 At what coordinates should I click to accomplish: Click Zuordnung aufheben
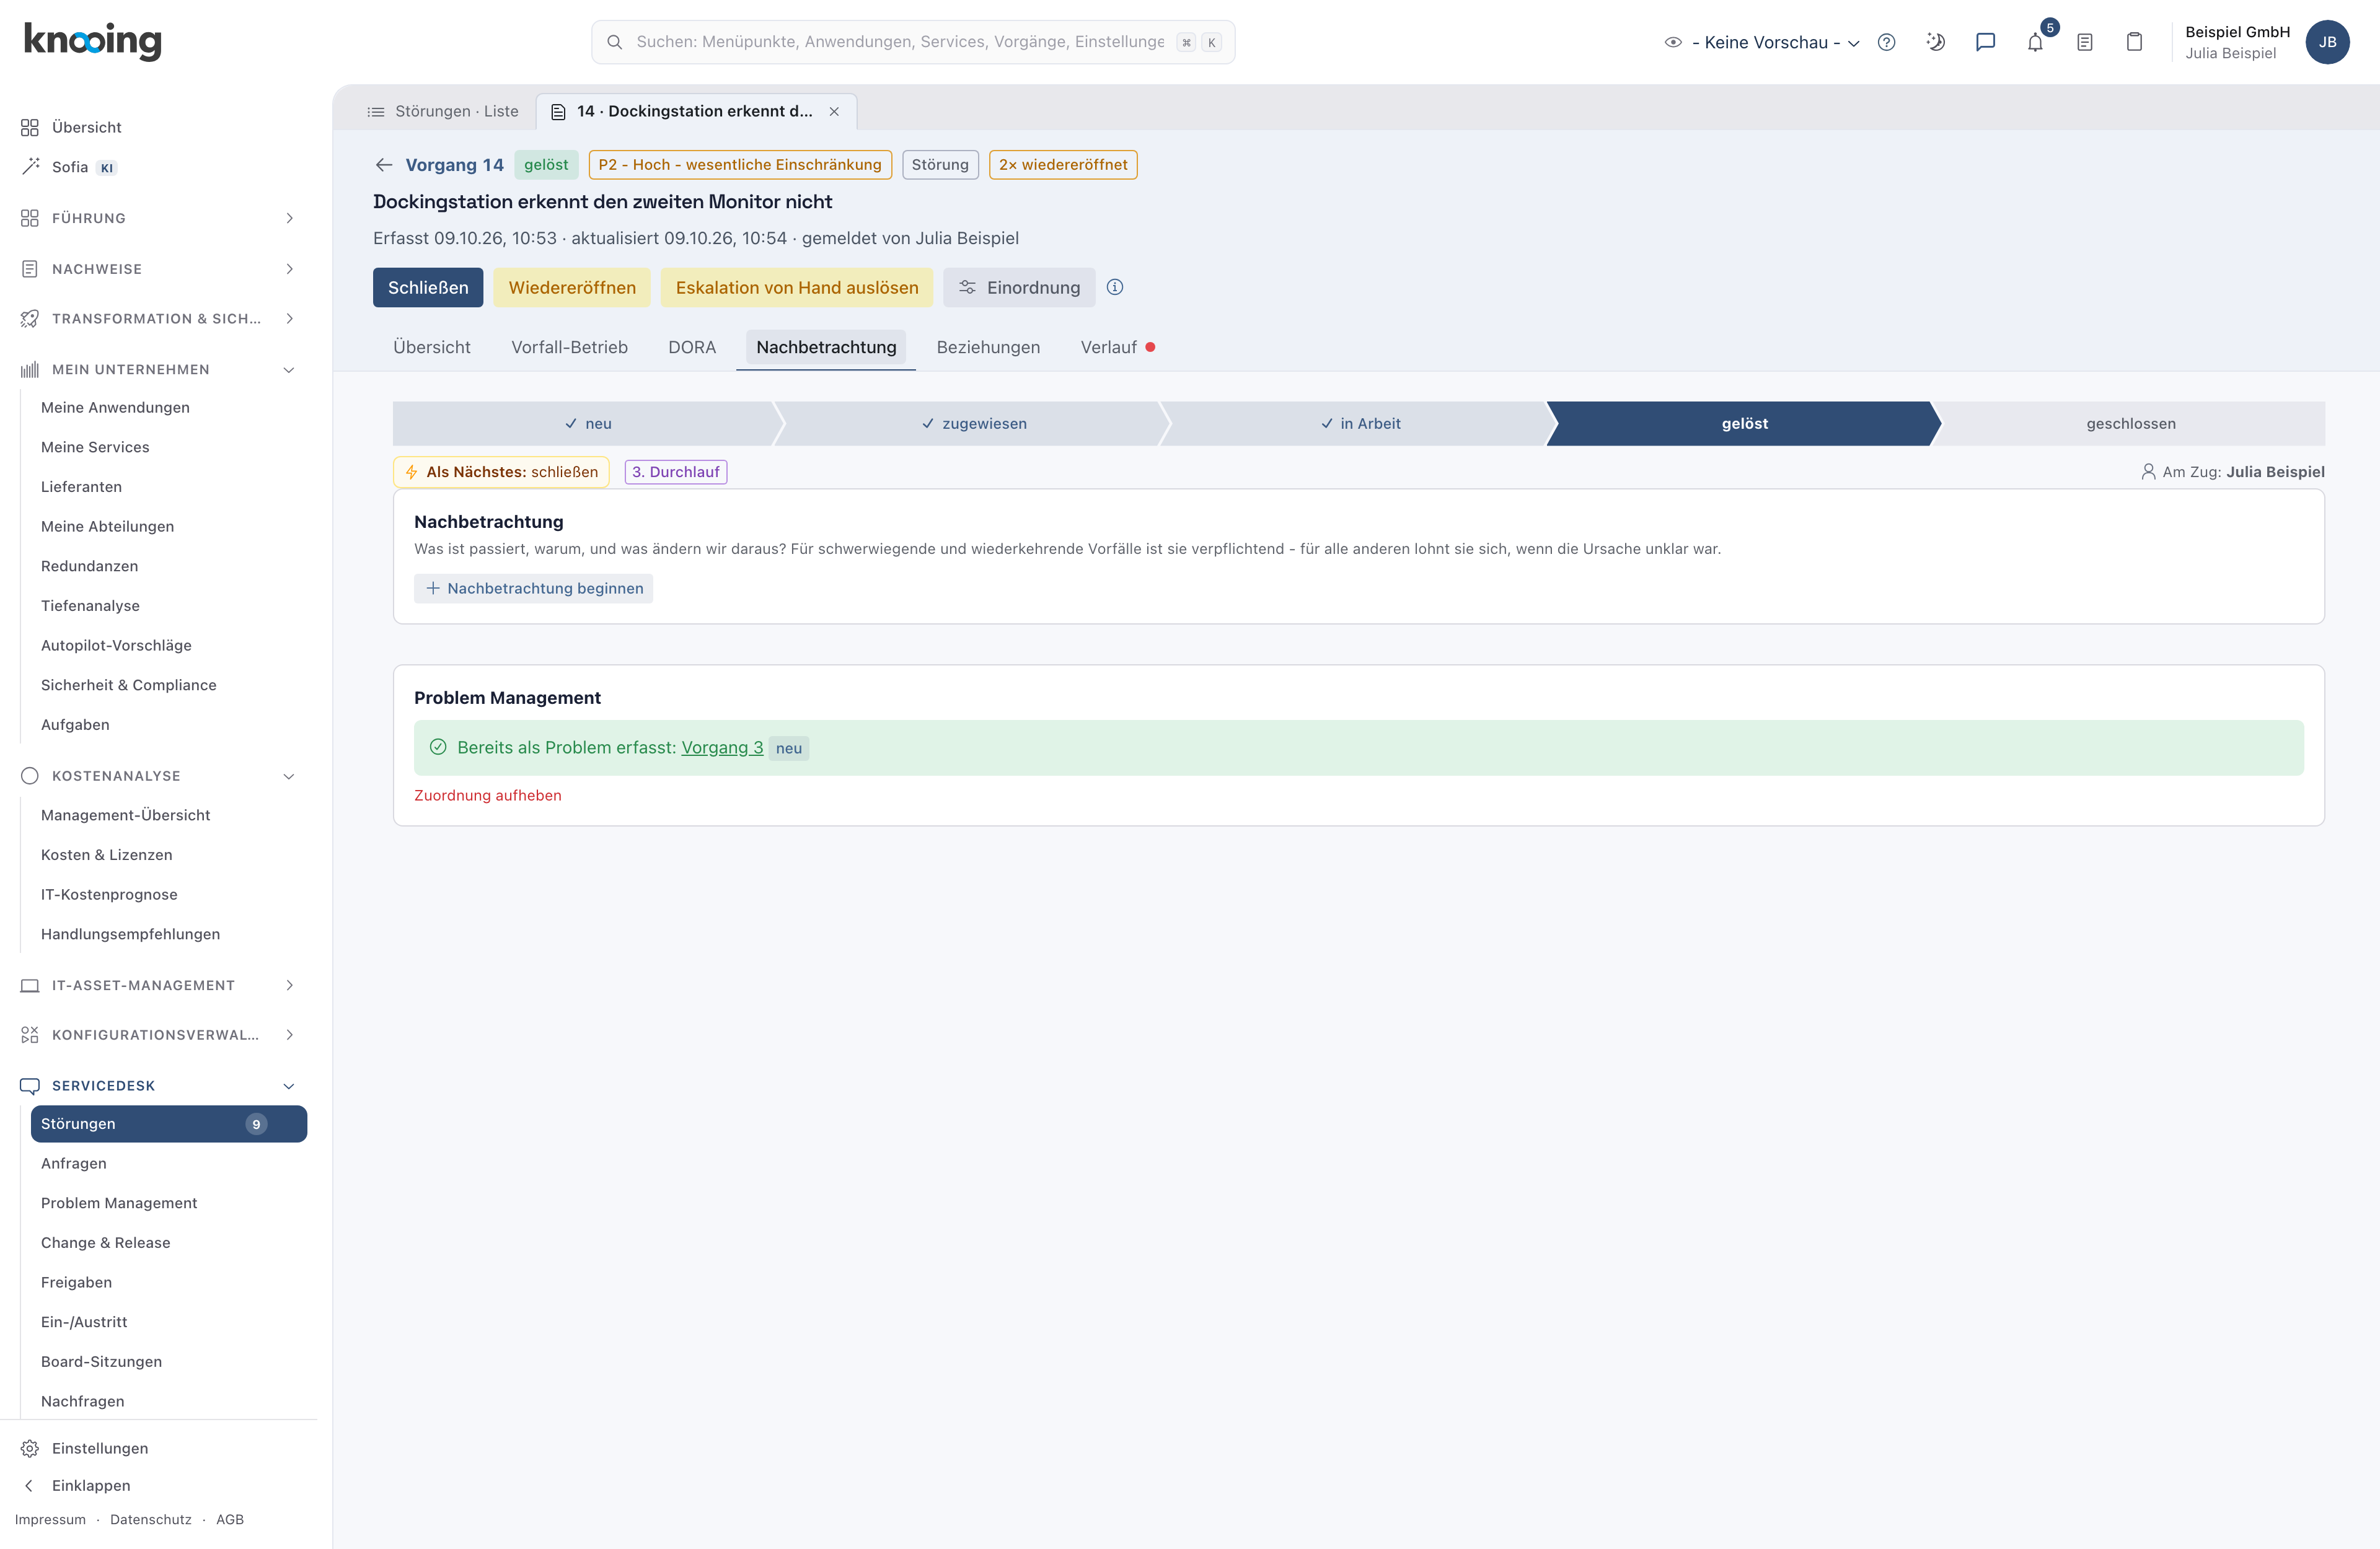point(488,795)
